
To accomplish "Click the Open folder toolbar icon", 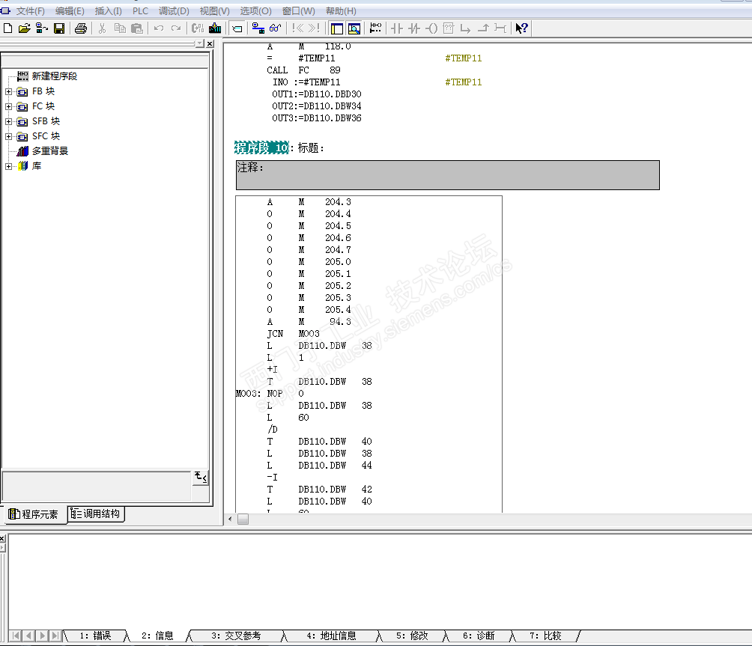I will 25,28.
